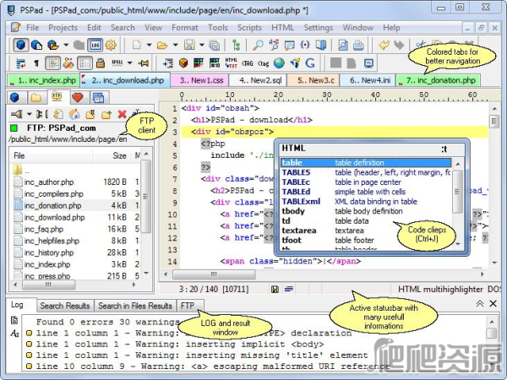
Task: Click the green tree structure icon in toolbar
Action: click(237, 45)
